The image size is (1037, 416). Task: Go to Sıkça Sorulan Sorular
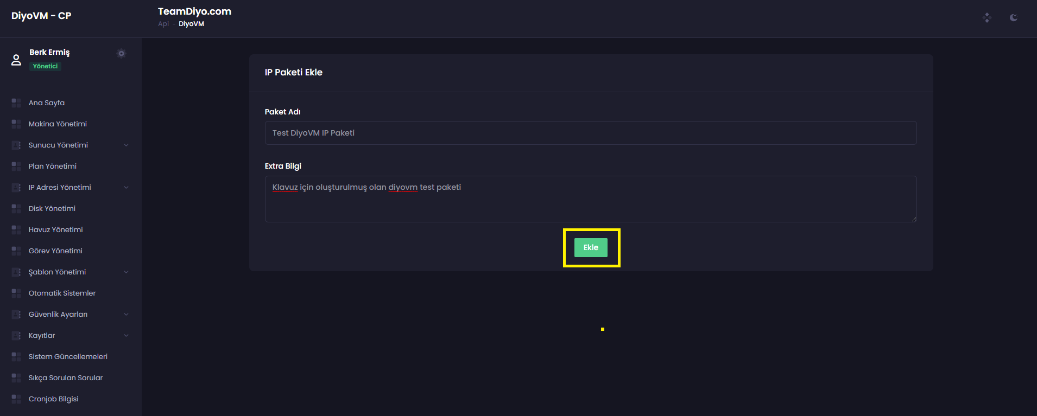(x=66, y=377)
